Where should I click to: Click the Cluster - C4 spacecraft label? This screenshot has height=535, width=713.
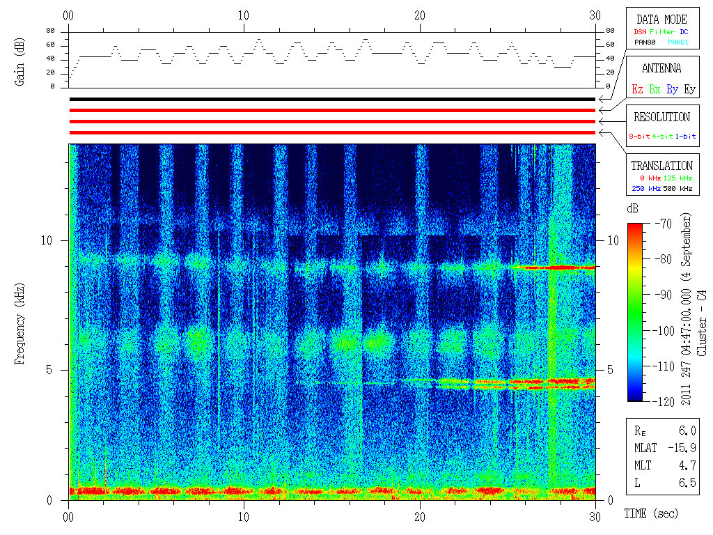click(702, 323)
